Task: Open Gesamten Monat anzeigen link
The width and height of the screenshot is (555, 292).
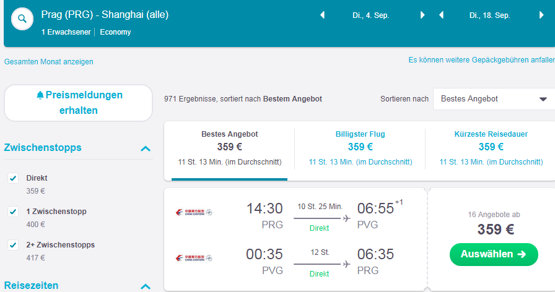Action: click(49, 61)
